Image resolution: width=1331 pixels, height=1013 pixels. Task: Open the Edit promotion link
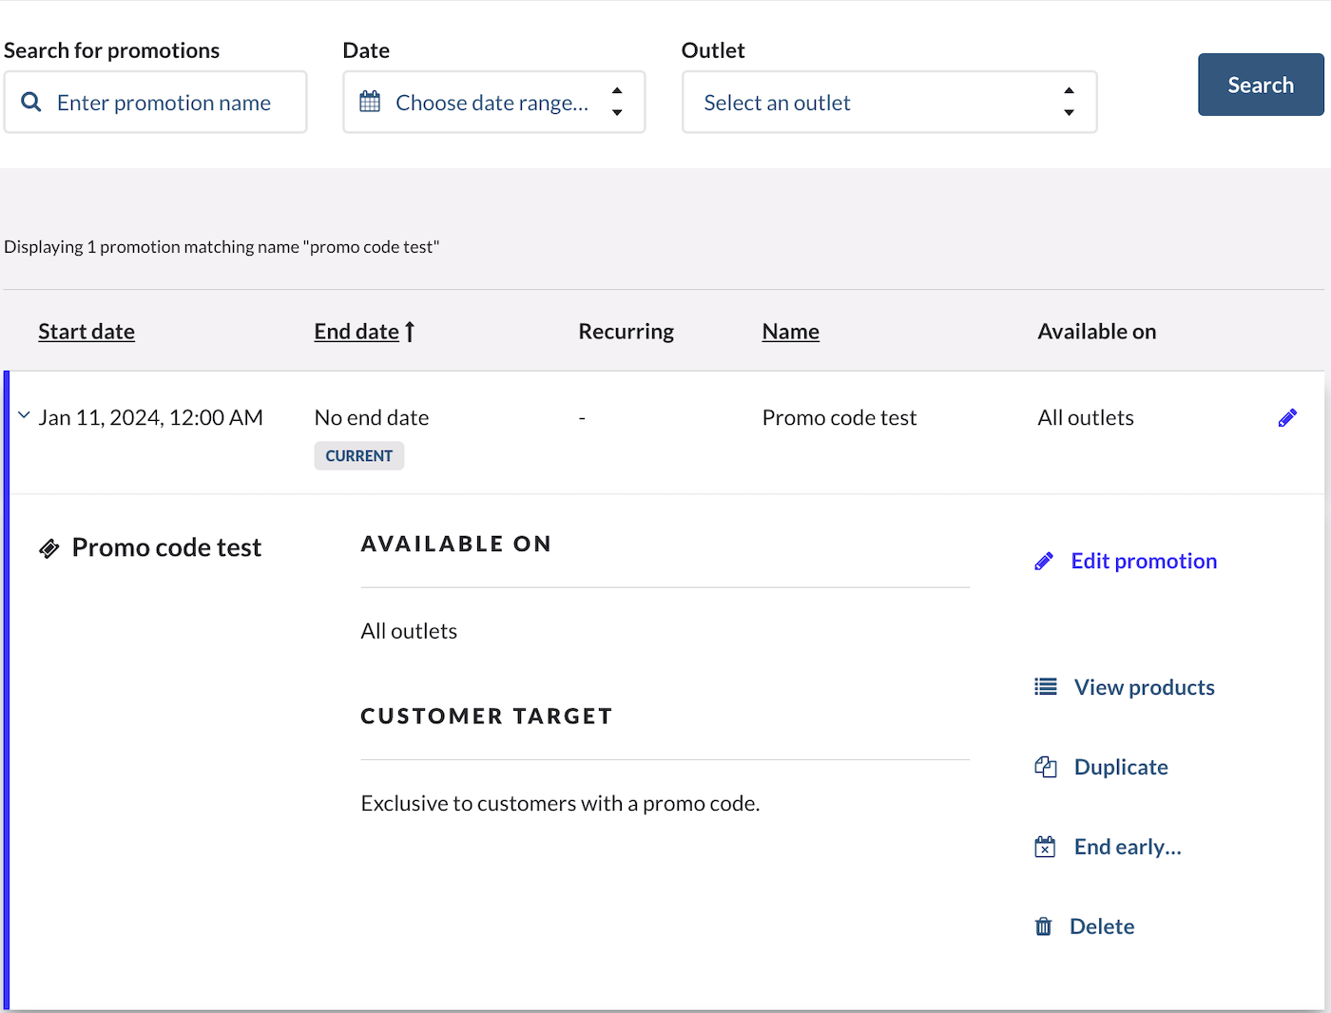click(x=1143, y=562)
